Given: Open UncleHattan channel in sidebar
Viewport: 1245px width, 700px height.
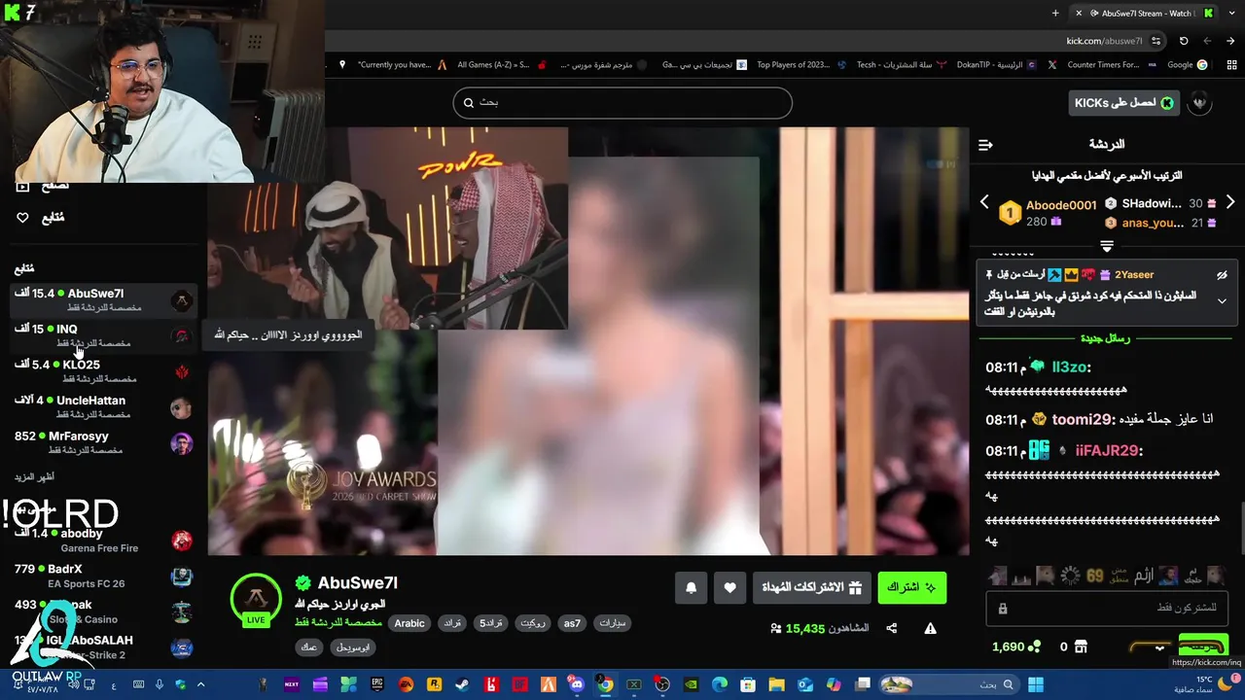Looking at the screenshot, I should coord(104,406).
